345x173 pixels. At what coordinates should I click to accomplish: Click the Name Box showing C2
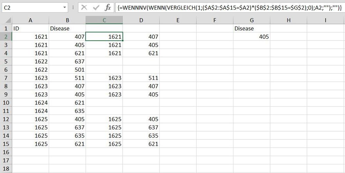click(32, 8)
